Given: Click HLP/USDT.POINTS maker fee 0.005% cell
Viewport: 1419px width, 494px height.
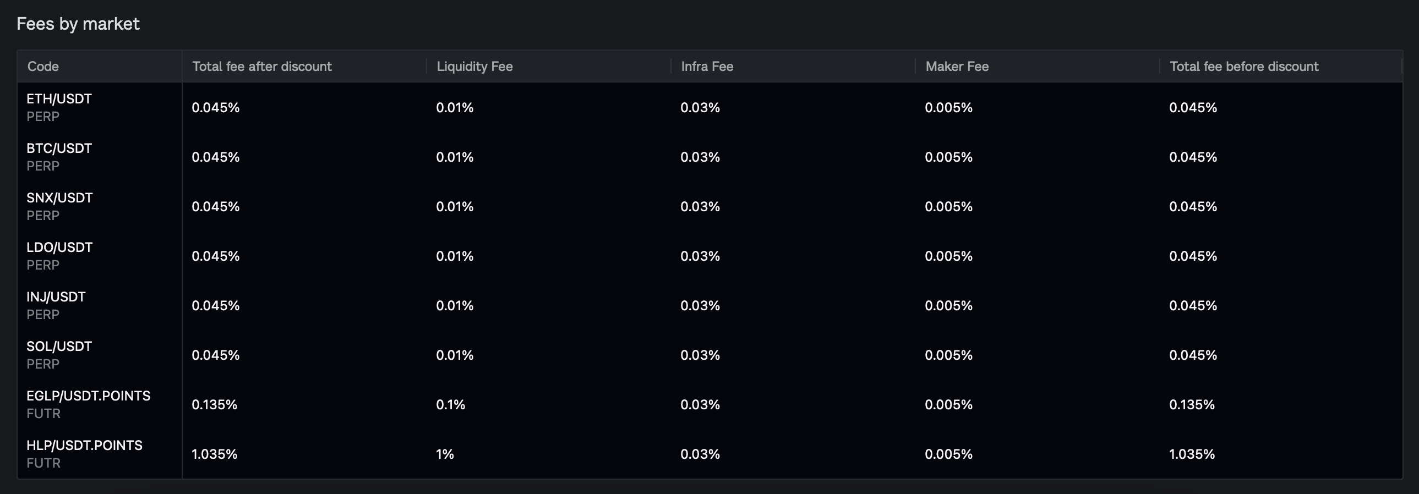Looking at the screenshot, I should tap(948, 455).
